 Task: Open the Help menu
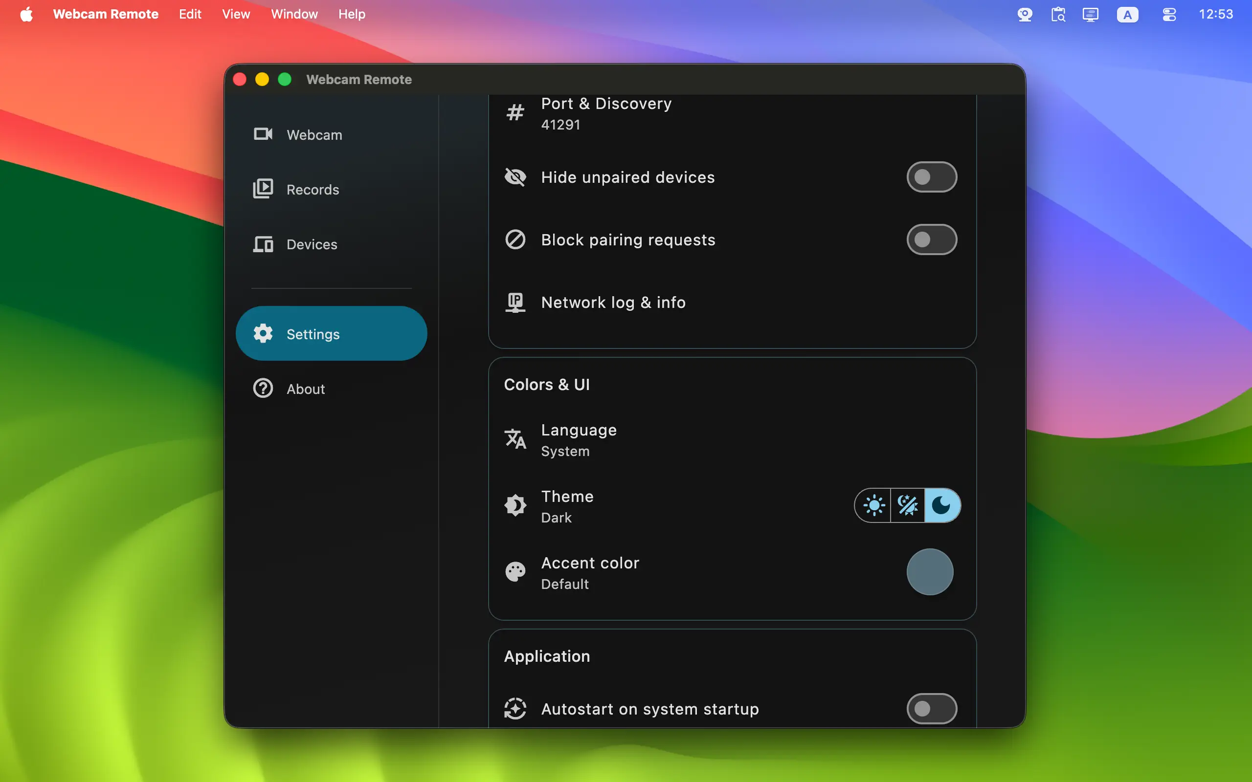(x=352, y=14)
